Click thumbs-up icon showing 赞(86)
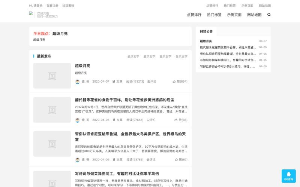 pos(176,120)
